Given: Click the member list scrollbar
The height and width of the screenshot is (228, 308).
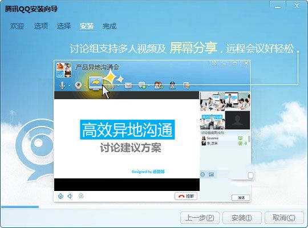Looking at the screenshot, I should 249,139.
